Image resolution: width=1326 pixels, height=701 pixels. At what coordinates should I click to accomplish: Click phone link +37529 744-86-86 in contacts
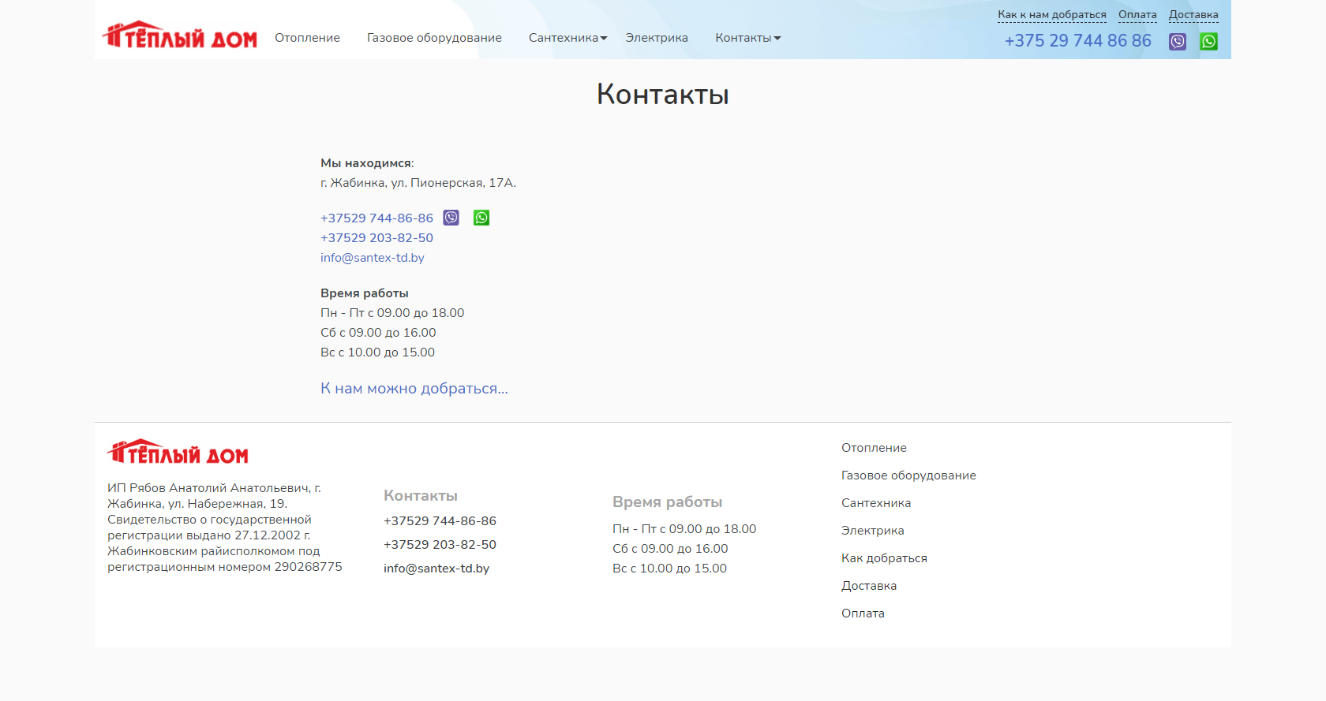[x=376, y=218]
